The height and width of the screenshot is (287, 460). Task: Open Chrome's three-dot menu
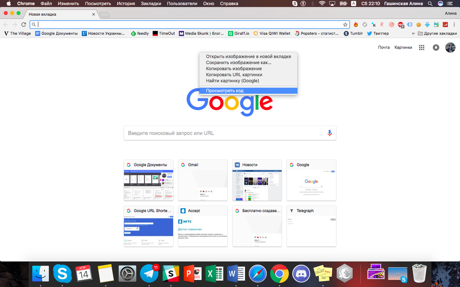[453, 24]
